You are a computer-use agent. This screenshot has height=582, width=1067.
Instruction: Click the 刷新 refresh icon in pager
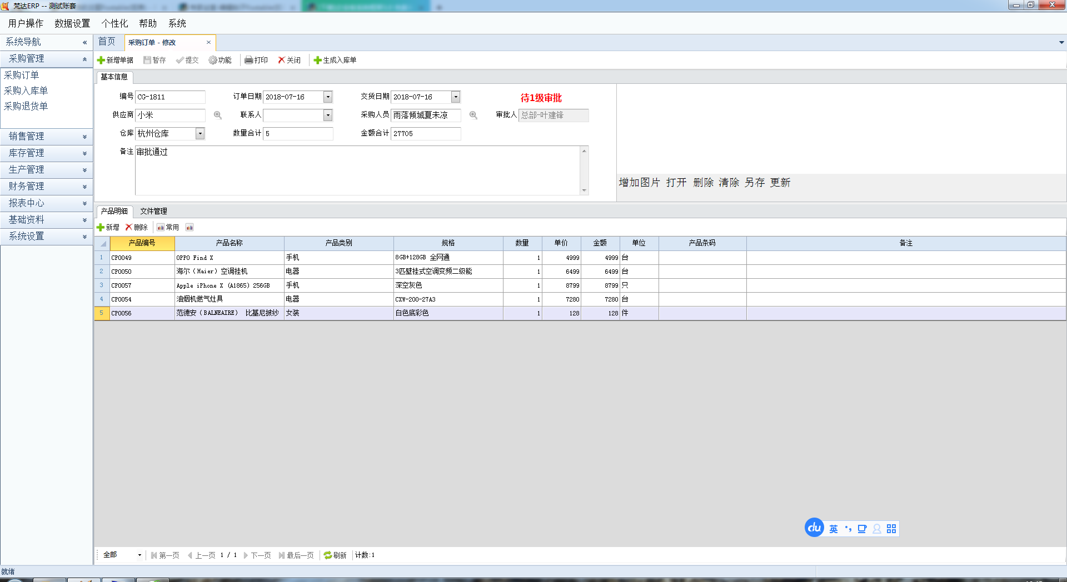pyautogui.click(x=328, y=555)
